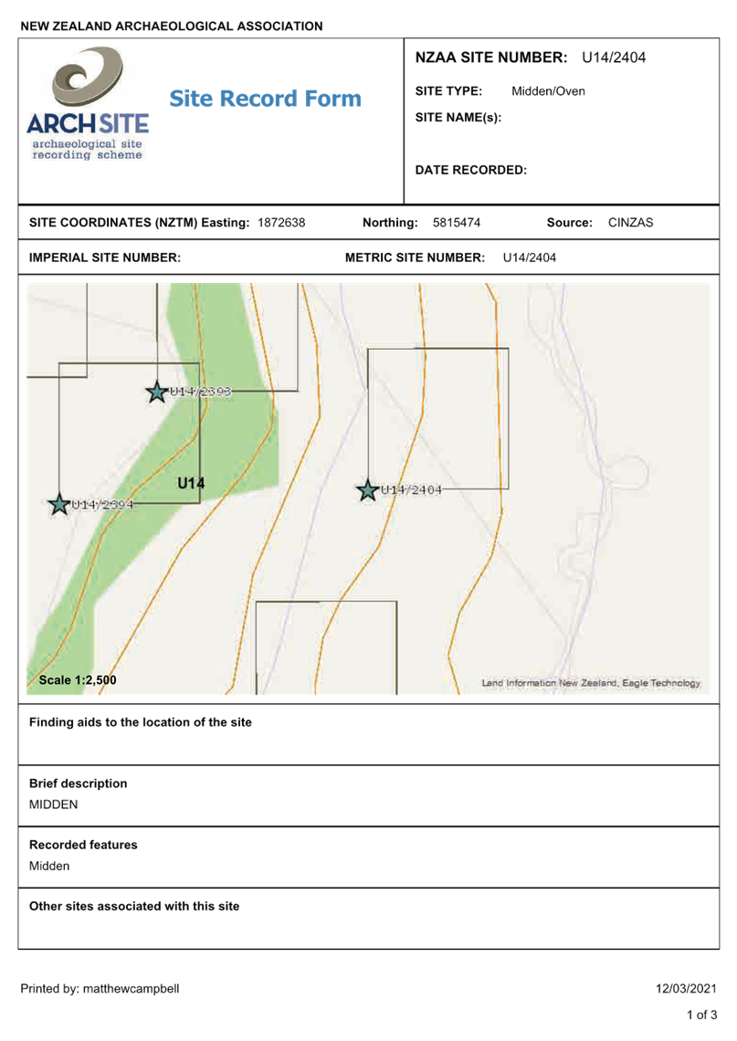Select the Easting coordinate value 1872638
The width and height of the screenshot is (737, 1041).
tap(280, 223)
